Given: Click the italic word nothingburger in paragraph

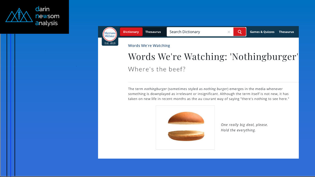Looking at the screenshot, I should (155, 89).
